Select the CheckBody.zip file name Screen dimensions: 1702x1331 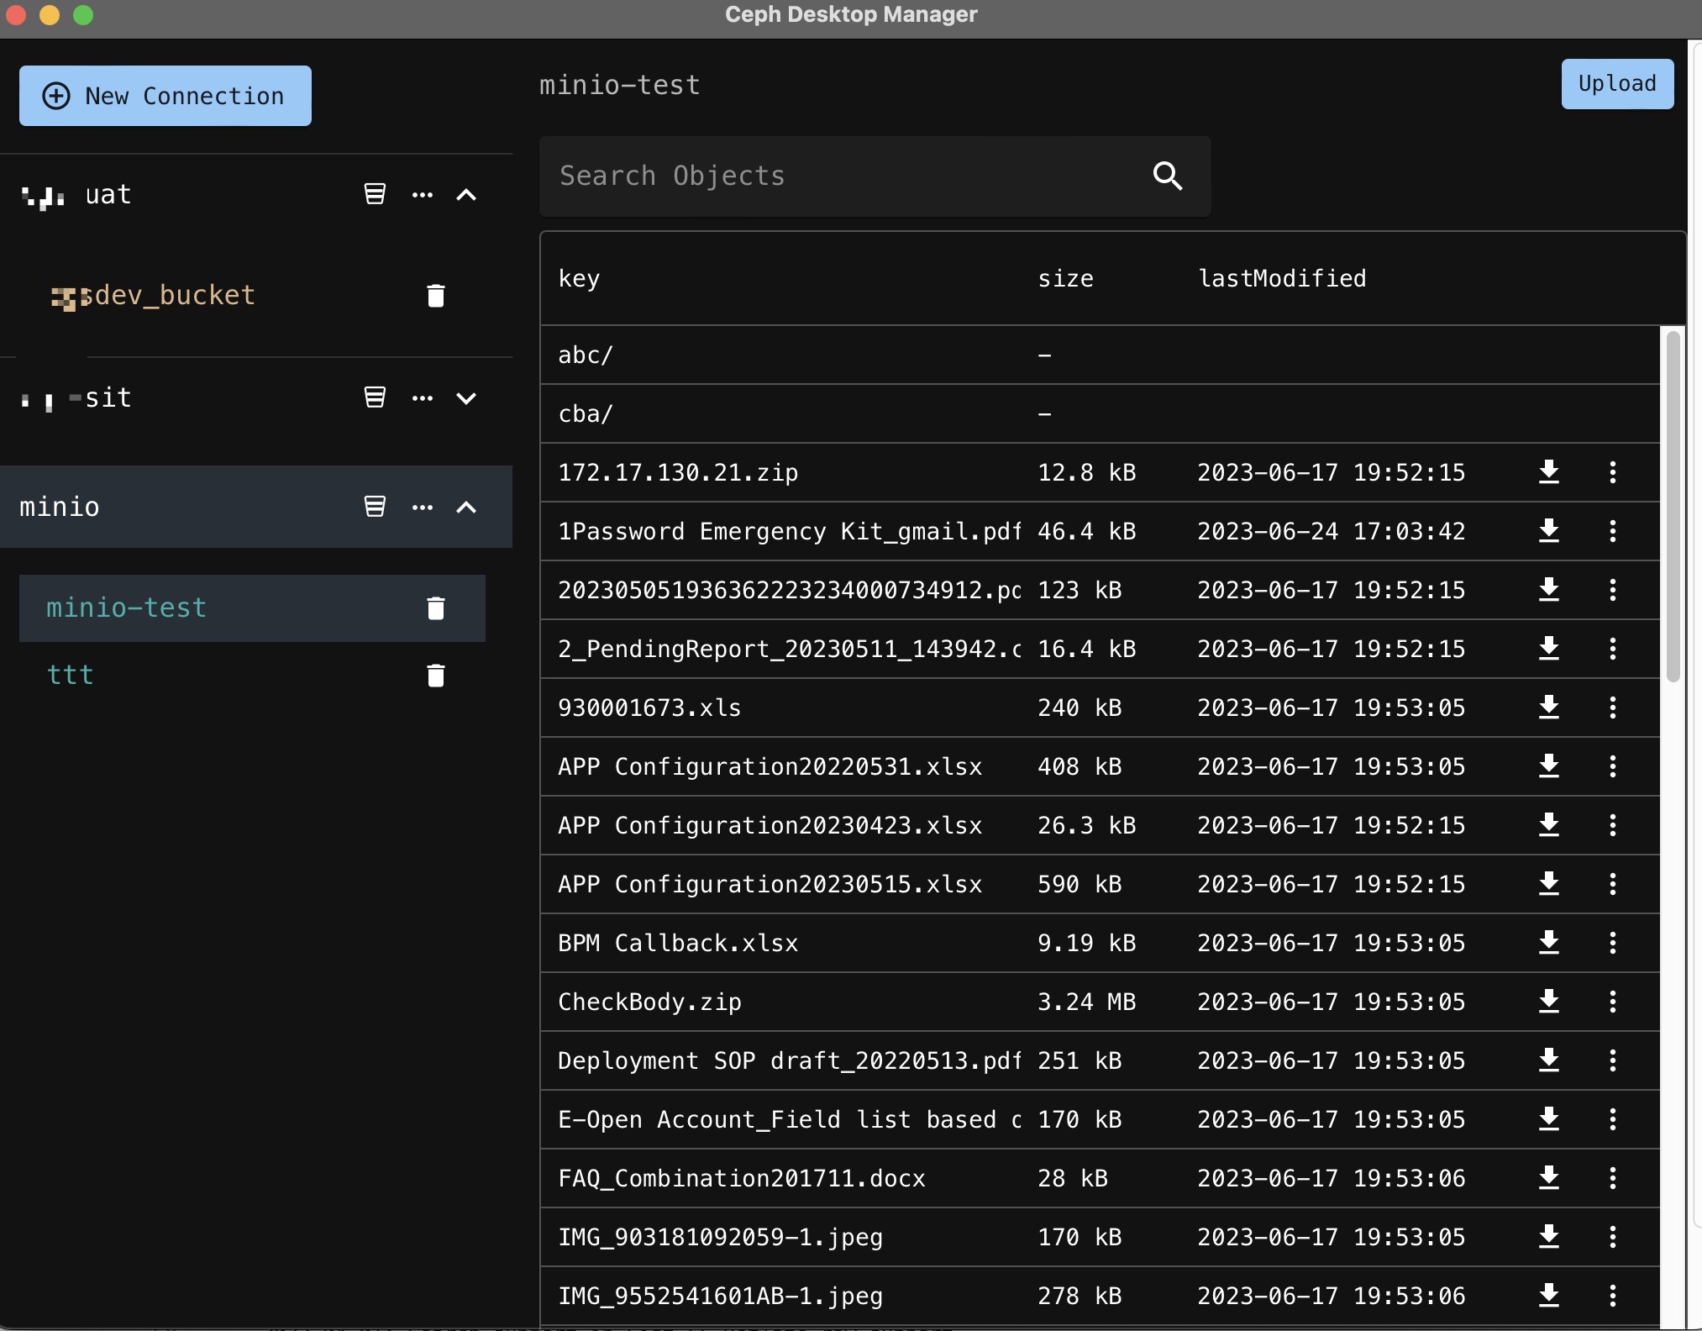pos(649,1002)
